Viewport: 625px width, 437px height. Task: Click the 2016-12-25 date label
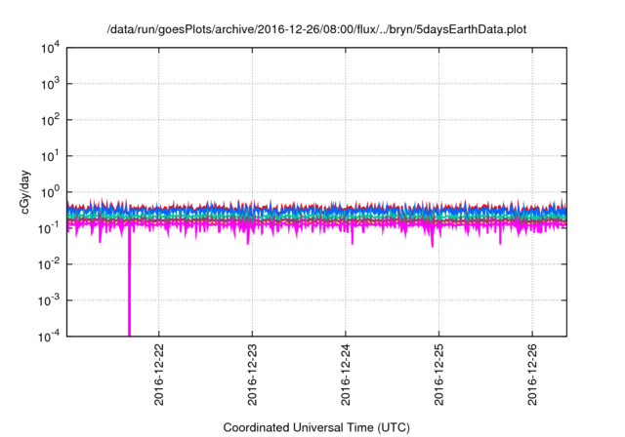438,375
